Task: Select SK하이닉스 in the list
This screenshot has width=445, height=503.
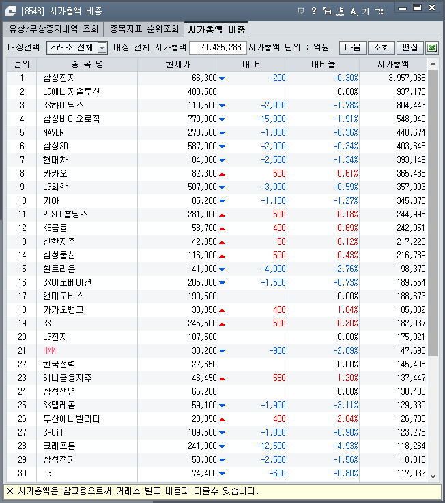Action: click(63, 105)
